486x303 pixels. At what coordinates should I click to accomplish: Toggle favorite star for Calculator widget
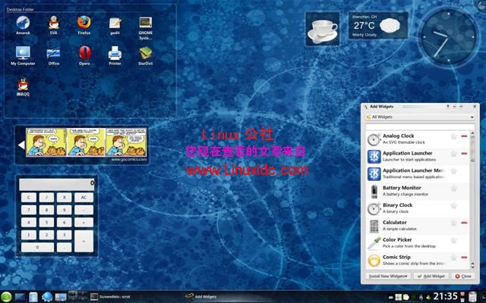[x=454, y=223]
